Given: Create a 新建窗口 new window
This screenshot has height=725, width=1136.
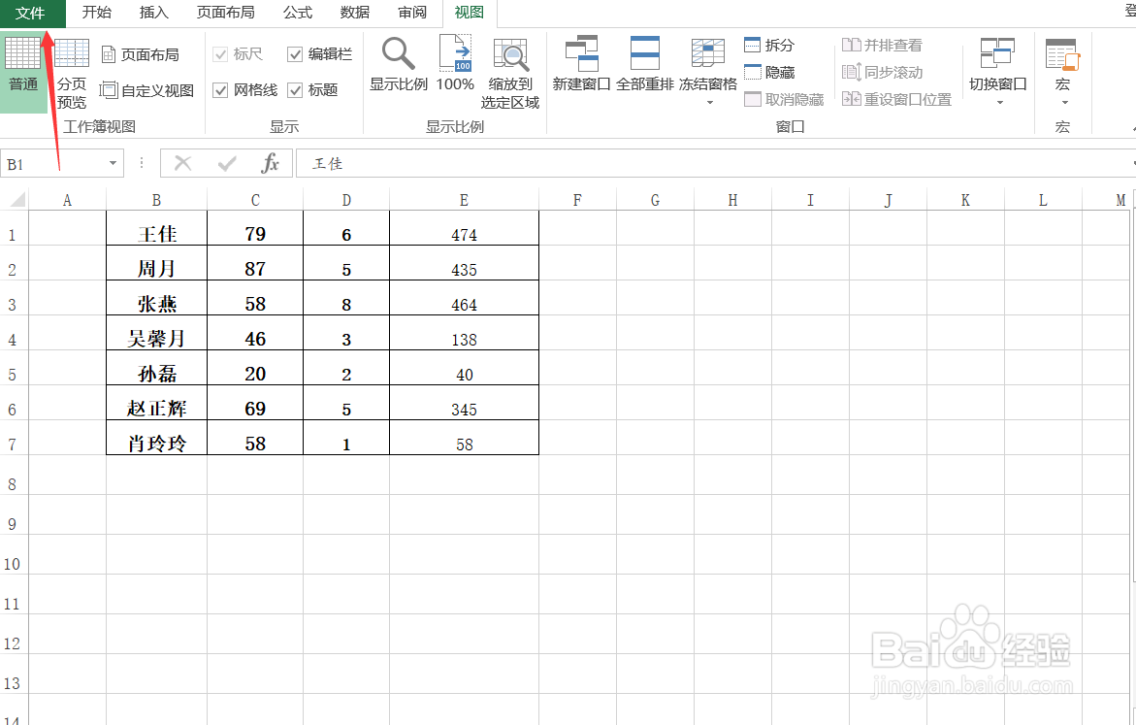Looking at the screenshot, I should click(580, 68).
